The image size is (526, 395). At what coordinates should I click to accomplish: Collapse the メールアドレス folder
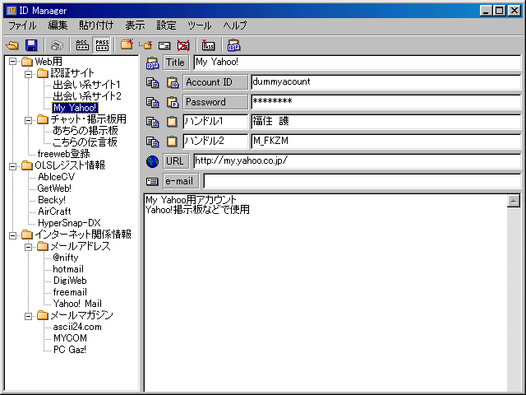[x=29, y=247]
